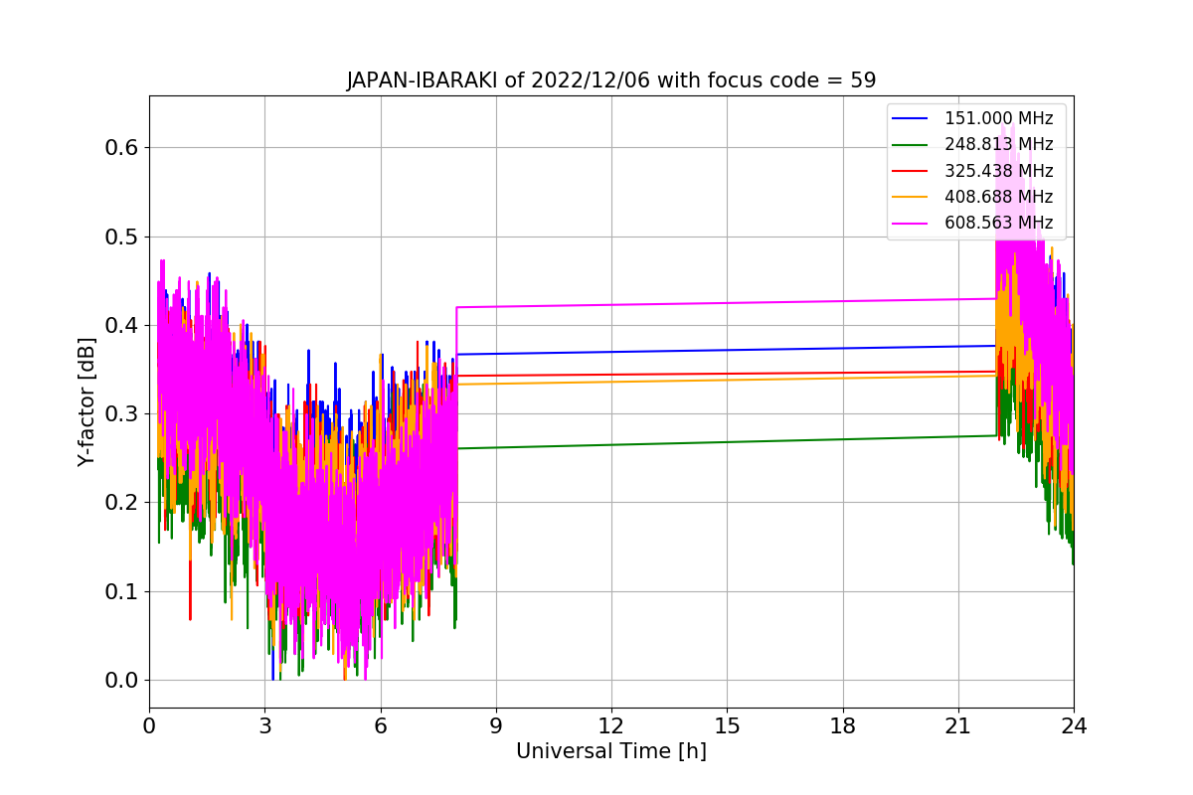The width and height of the screenshot is (1193, 795).
Task: Click the y-axis tick label 0.4
Action: [x=122, y=326]
